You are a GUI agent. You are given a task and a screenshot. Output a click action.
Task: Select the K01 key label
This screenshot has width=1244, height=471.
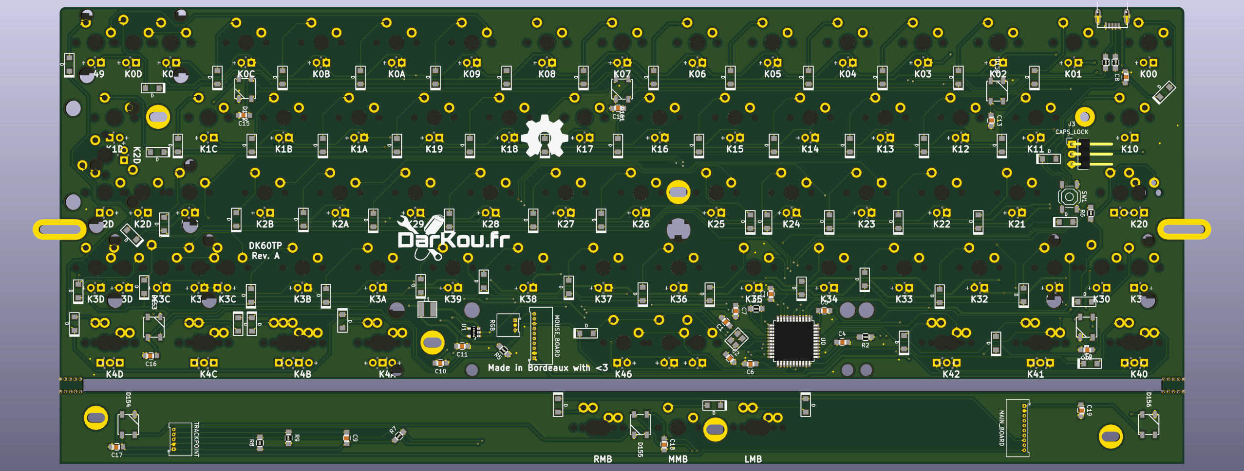coord(1073,74)
